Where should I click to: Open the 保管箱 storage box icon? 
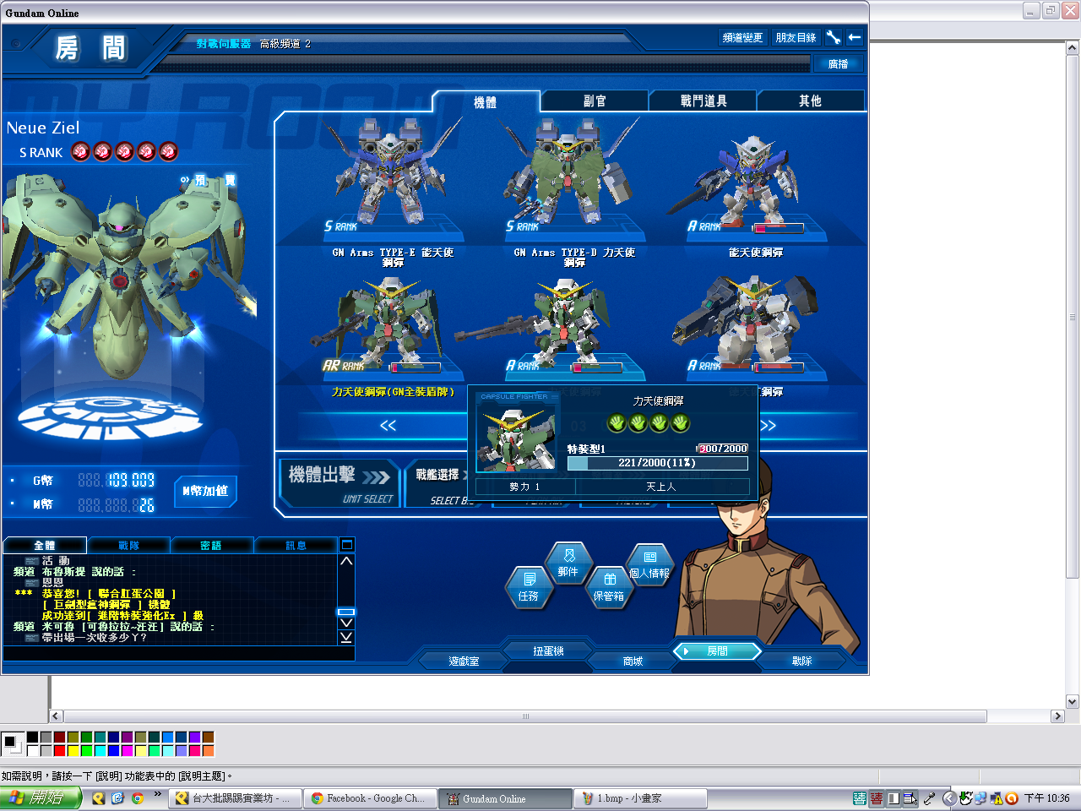click(x=609, y=588)
